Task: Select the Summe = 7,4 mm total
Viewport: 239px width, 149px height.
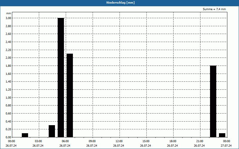Action: pos(214,9)
